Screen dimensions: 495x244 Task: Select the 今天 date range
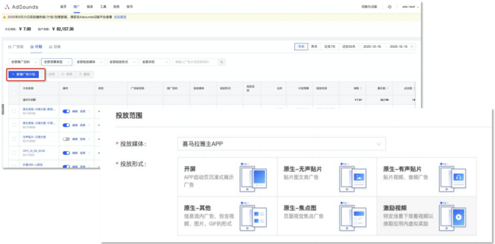click(x=301, y=47)
